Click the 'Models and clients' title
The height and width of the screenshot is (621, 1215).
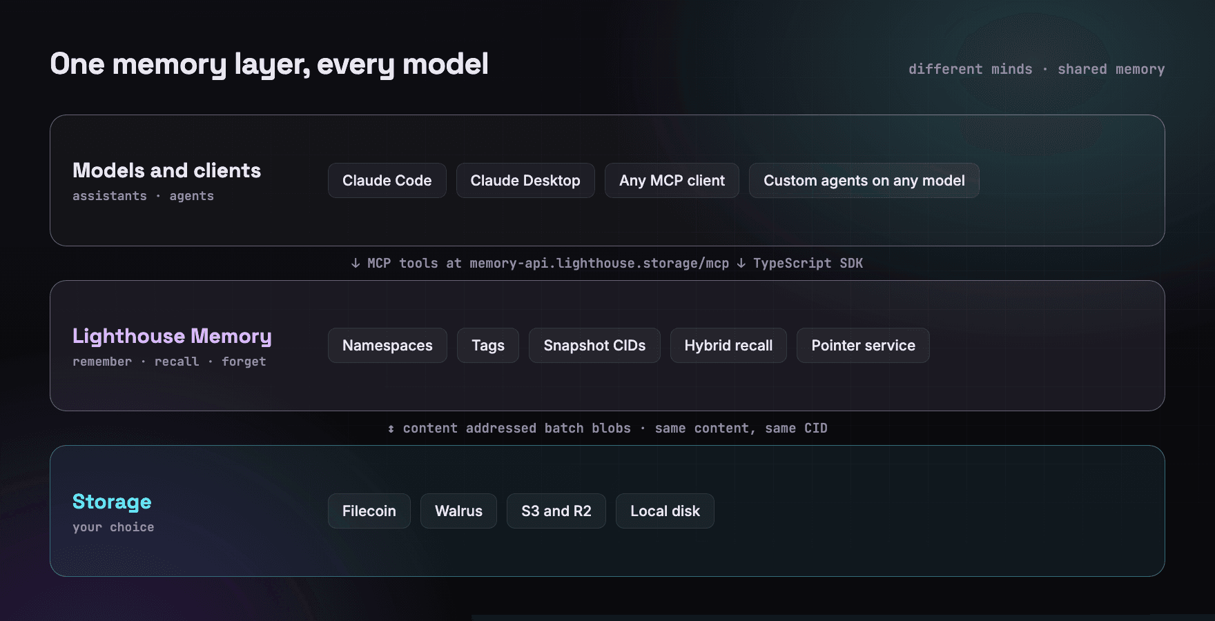(166, 170)
